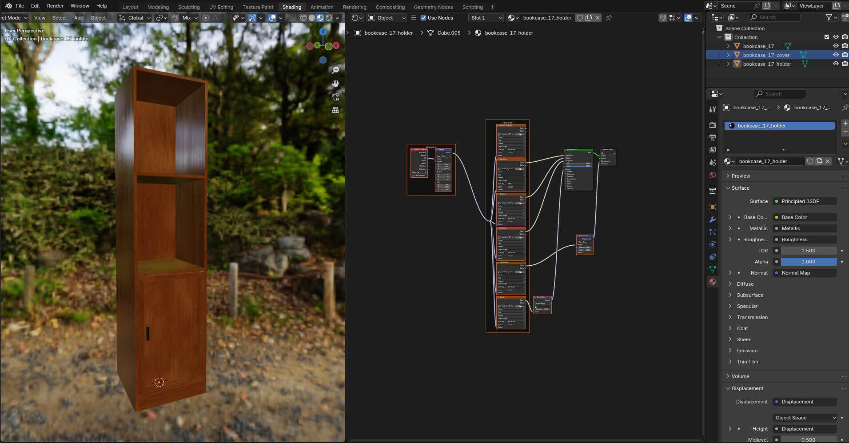Switch to orthographic view grid icon
849x443 pixels.
[335, 110]
